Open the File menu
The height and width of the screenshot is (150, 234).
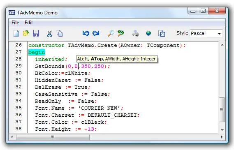[x=15, y=23]
